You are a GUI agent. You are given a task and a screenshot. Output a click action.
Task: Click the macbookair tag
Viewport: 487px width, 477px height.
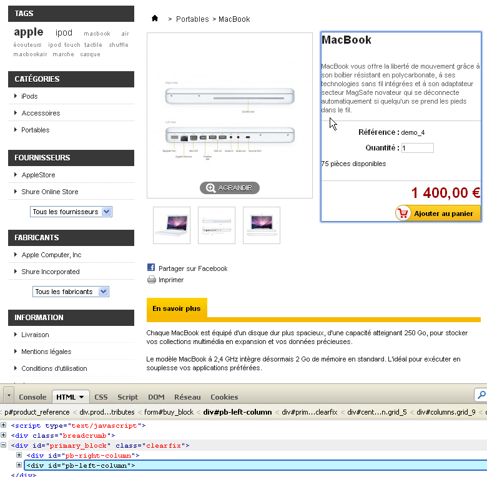[x=30, y=54]
